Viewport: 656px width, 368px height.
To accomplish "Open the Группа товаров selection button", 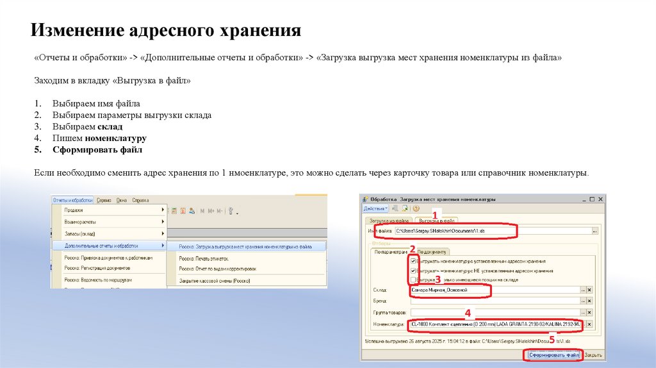I will tap(583, 312).
